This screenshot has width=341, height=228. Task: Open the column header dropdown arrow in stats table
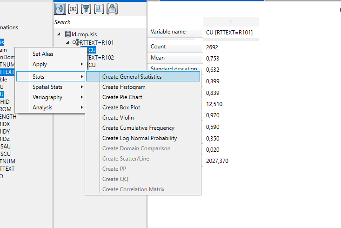click(x=231, y=22)
